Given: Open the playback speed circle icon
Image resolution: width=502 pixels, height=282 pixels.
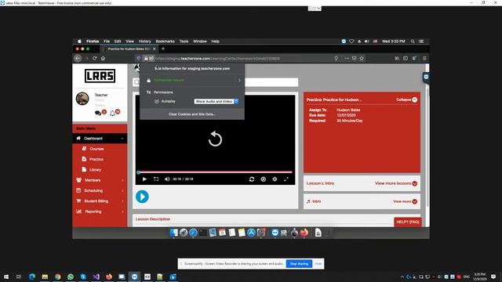Looking at the screenshot, I should coord(264,179).
